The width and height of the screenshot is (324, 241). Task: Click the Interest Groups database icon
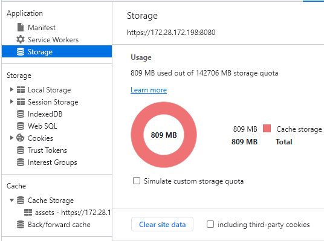pos(21,162)
